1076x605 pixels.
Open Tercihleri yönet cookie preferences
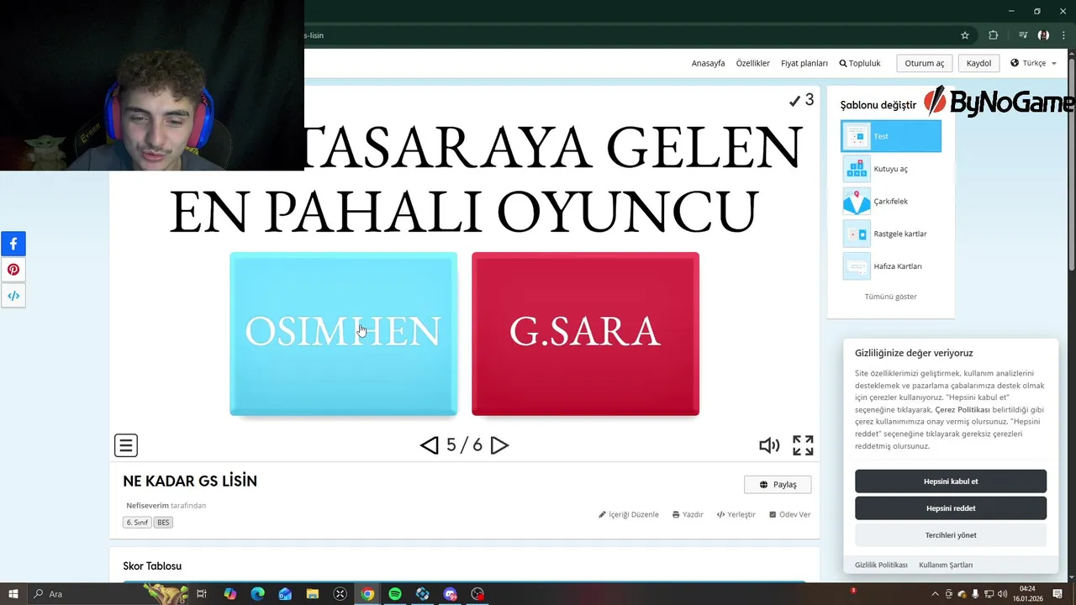point(951,535)
